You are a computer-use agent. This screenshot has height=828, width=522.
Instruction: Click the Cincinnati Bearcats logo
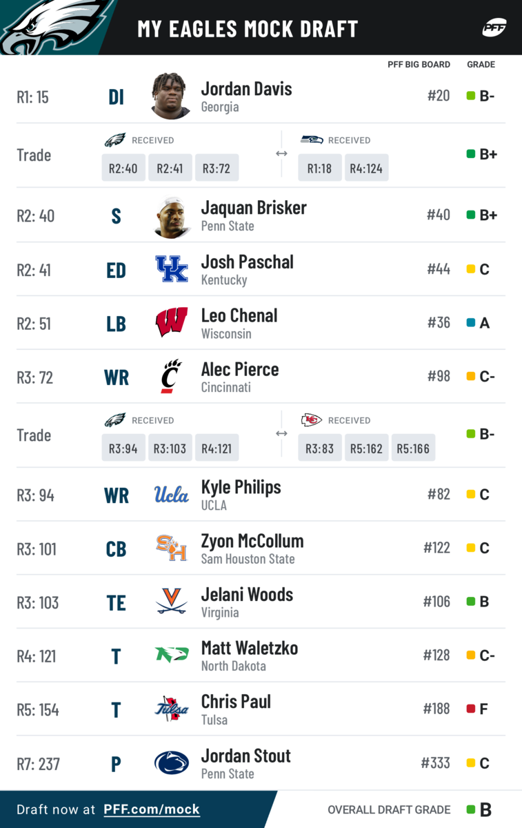coord(172,377)
